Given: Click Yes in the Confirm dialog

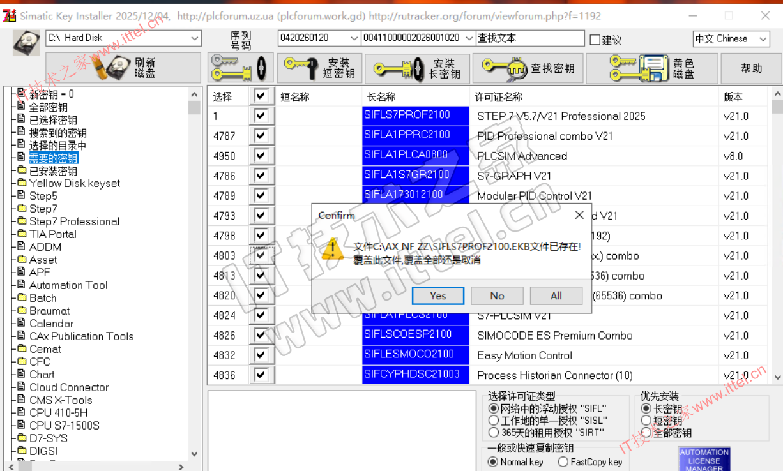Looking at the screenshot, I should coord(438,295).
